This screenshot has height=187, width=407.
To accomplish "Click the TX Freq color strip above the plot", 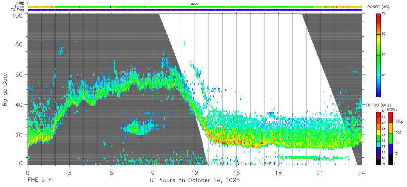I will tap(195, 10).
